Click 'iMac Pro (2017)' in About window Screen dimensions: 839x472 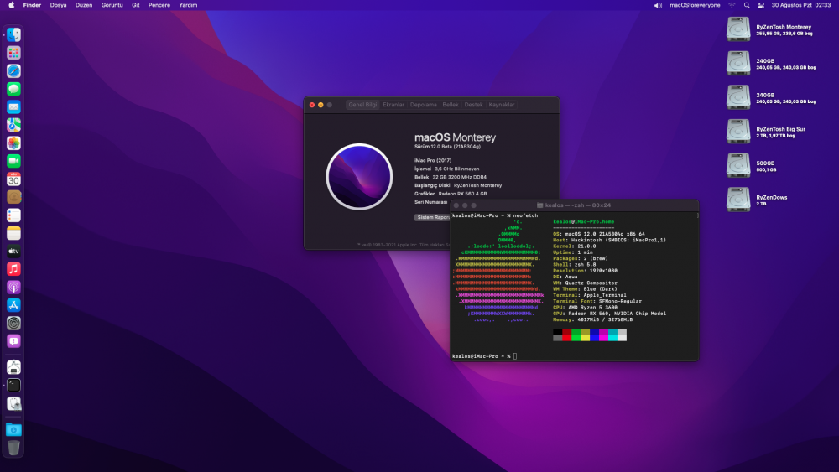pos(433,160)
